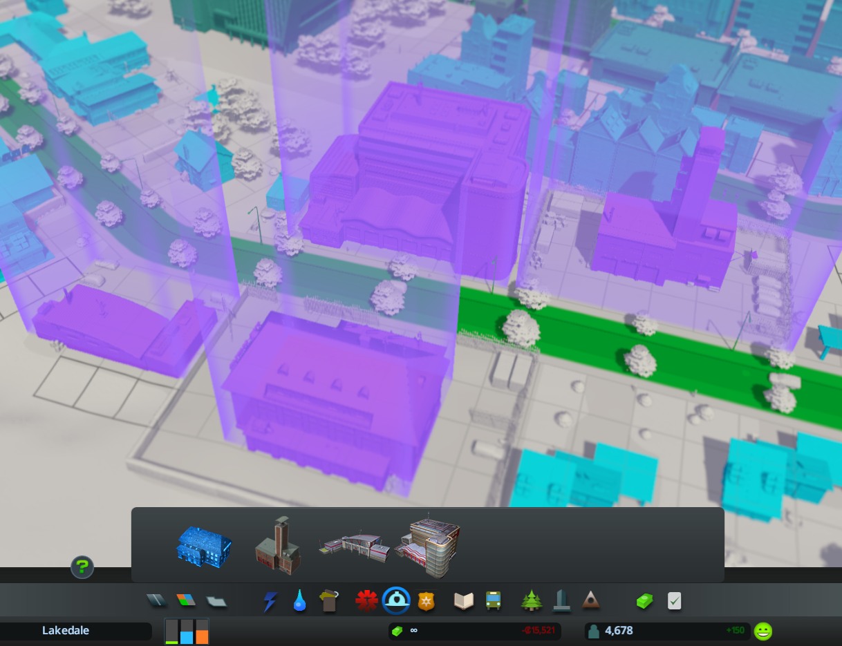842x646 pixels.
Task: Open the Districts tool
Action: click(x=216, y=601)
